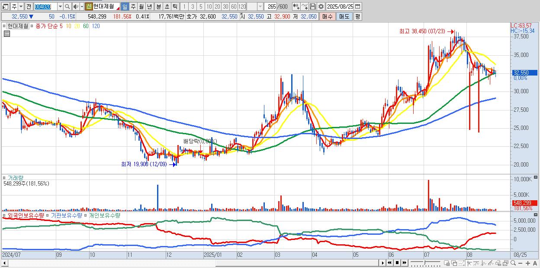Click the 평 button
Viewport: 540px width, 268px height.
[357, 16]
